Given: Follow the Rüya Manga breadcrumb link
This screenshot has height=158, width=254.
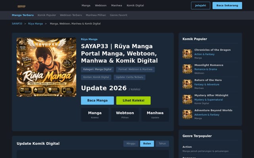Looking at the screenshot, I should click(35, 24).
